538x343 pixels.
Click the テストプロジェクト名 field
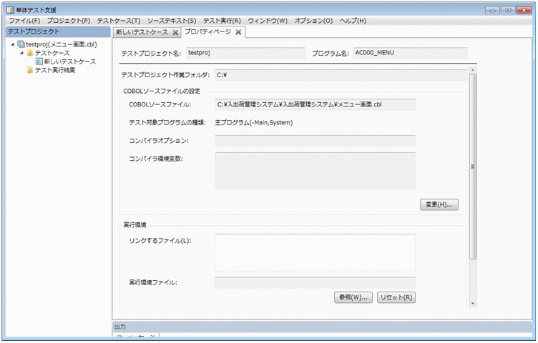coord(245,53)
